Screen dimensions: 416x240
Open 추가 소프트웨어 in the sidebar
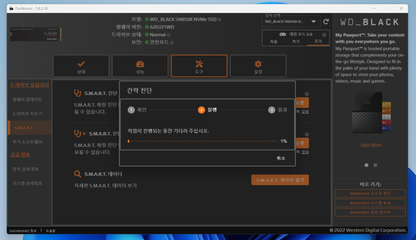click(28, 142)
